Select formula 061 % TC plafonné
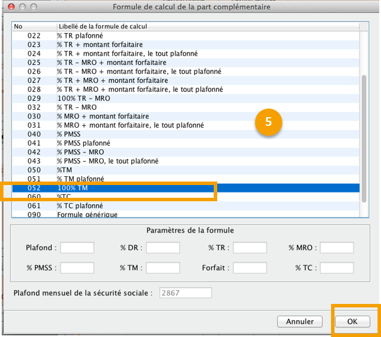 pyautogui.click(x=174, y=206)
